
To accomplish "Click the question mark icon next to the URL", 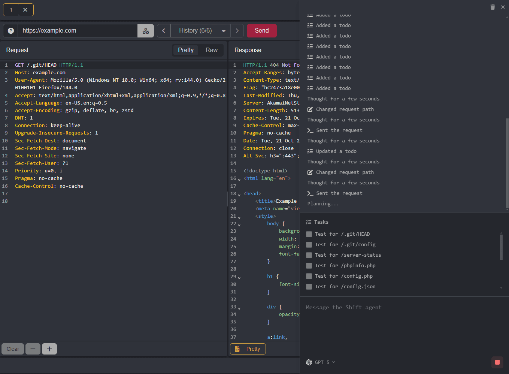I will point(10,30).
